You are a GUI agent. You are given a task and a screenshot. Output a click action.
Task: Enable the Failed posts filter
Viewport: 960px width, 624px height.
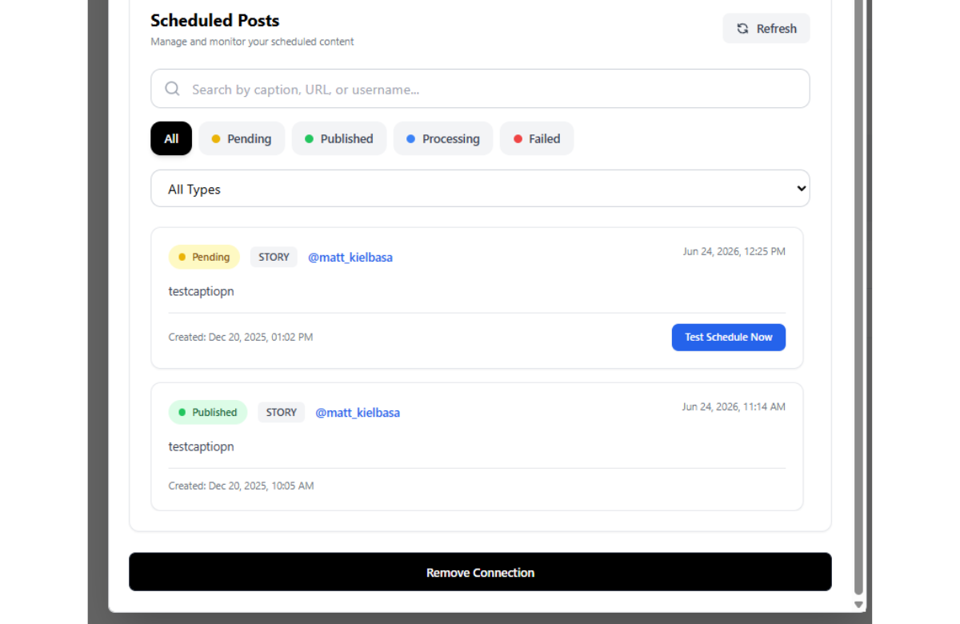click(x=536, y=138)
